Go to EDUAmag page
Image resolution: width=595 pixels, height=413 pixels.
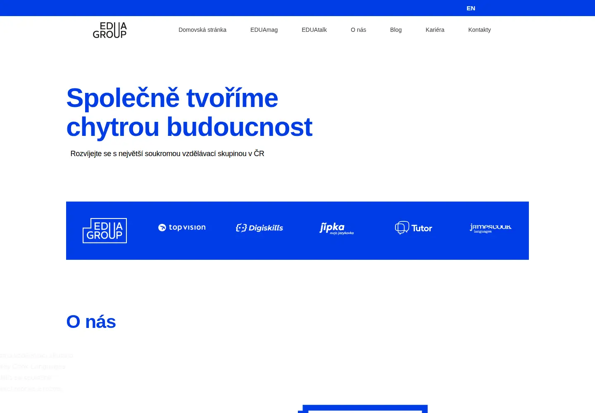tap(264, 30)
